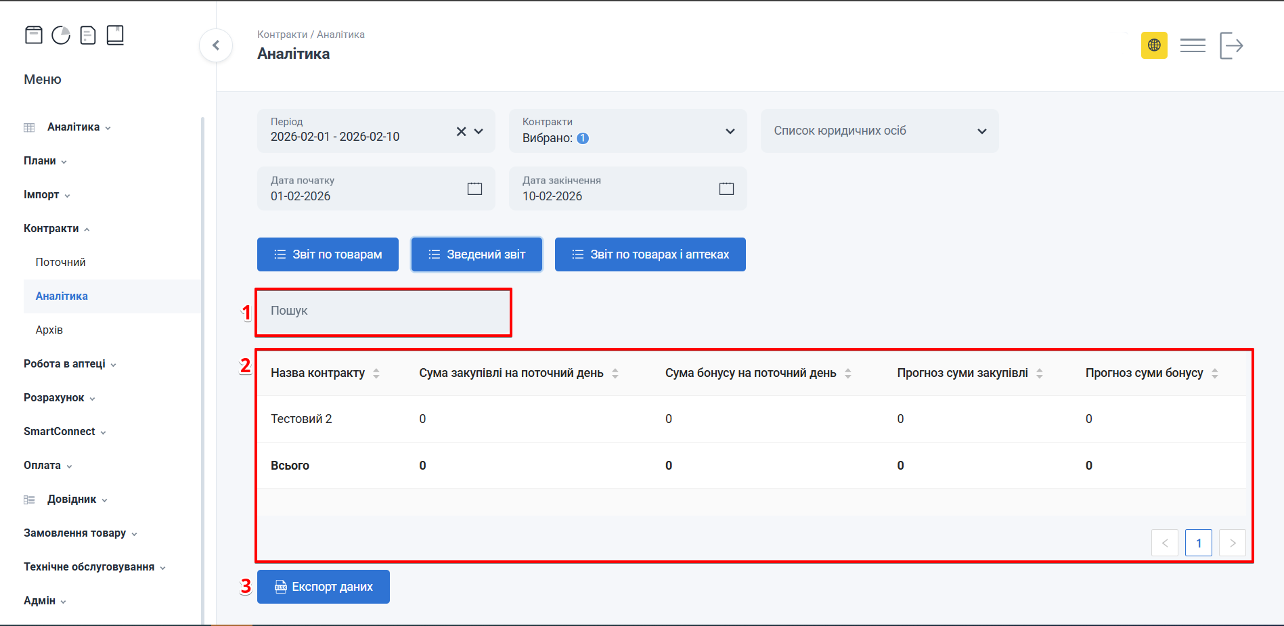Expand the Контракти dropdown filter
The width and height of the screenshot is (1284, 626).
tap(730, 131)
